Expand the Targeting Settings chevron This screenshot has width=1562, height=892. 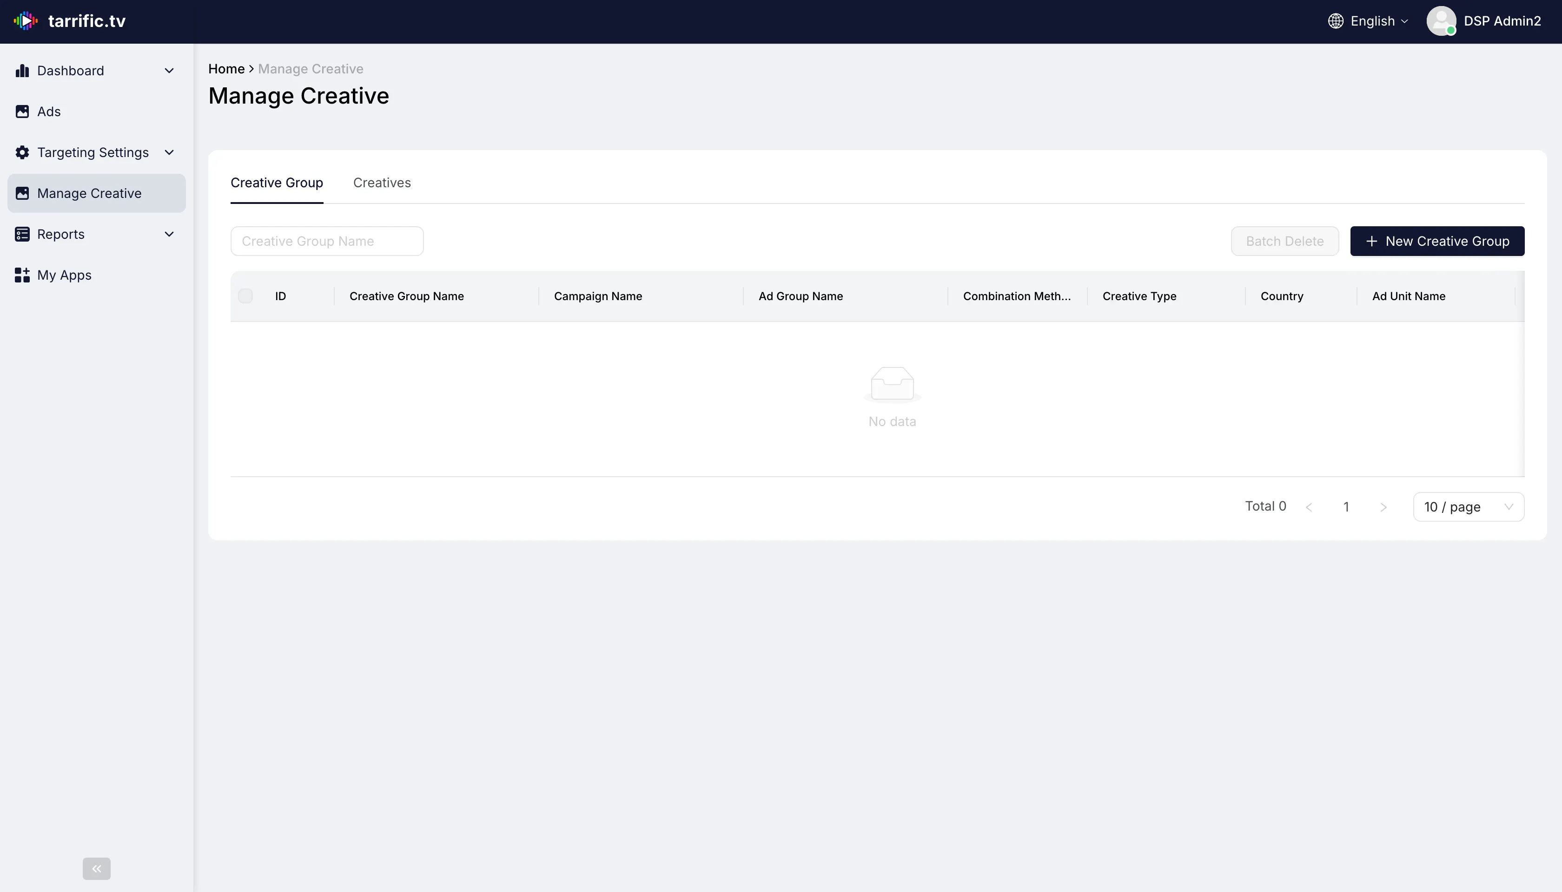tap(169, 152)
